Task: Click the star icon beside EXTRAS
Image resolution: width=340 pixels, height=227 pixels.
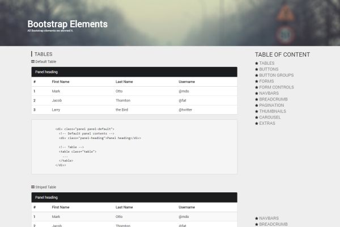Action: coord(257,123)
